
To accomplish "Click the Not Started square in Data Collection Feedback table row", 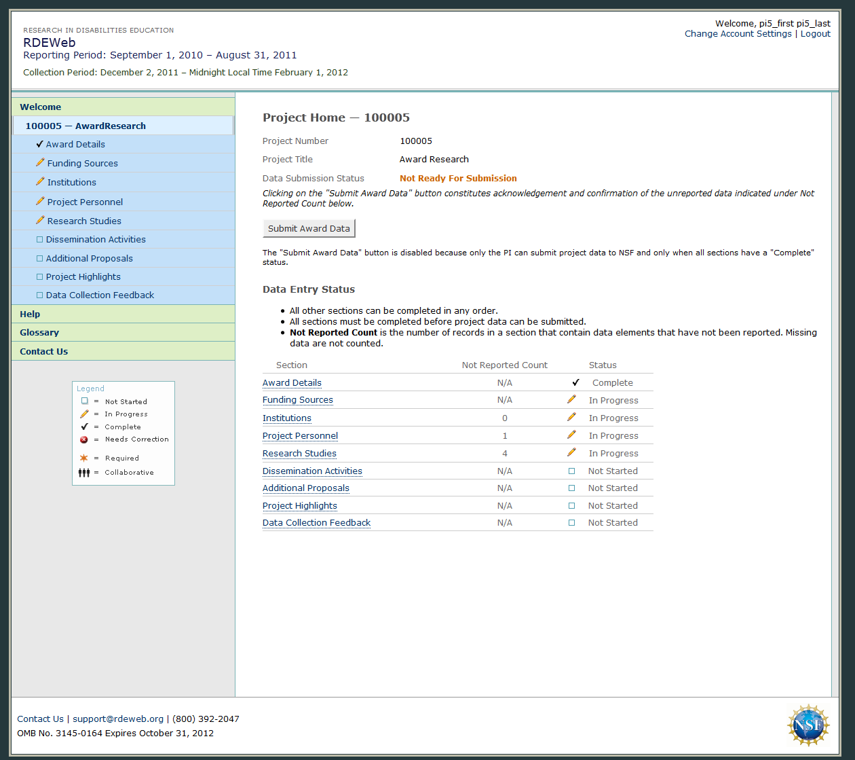I will (x=571, y=523).
